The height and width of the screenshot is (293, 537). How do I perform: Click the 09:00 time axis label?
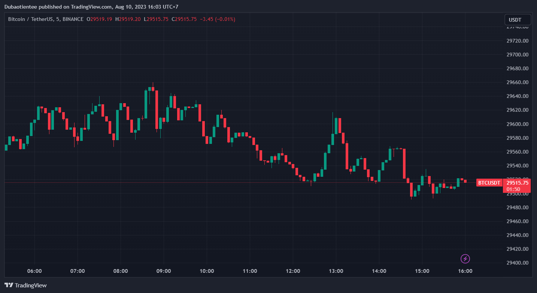(x=164, y=271)
